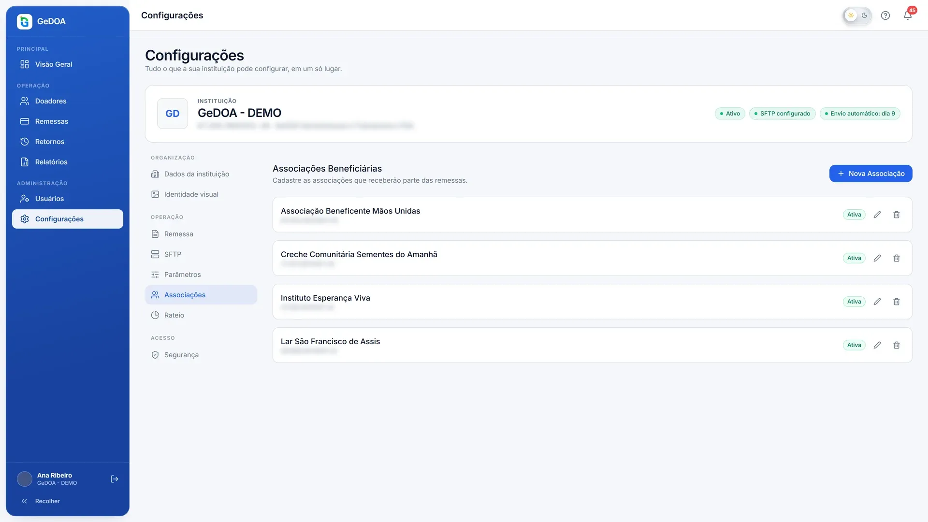Click the logout icon beside Ana Ribeiro
This screenshot has height=522, width=928.
(x=115, y=479)
